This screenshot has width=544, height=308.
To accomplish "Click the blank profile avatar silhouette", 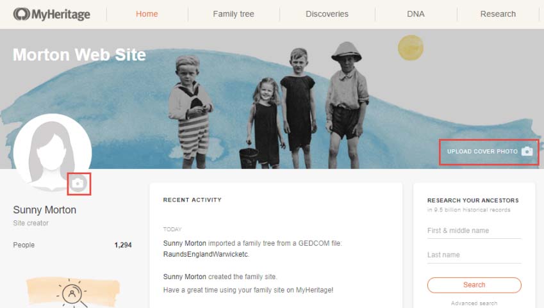I will pyautogui.click(x=53, y=152).
